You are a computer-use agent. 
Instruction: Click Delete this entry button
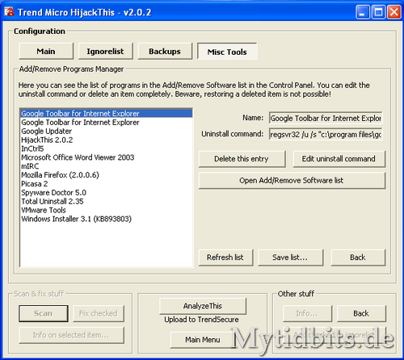242,159
